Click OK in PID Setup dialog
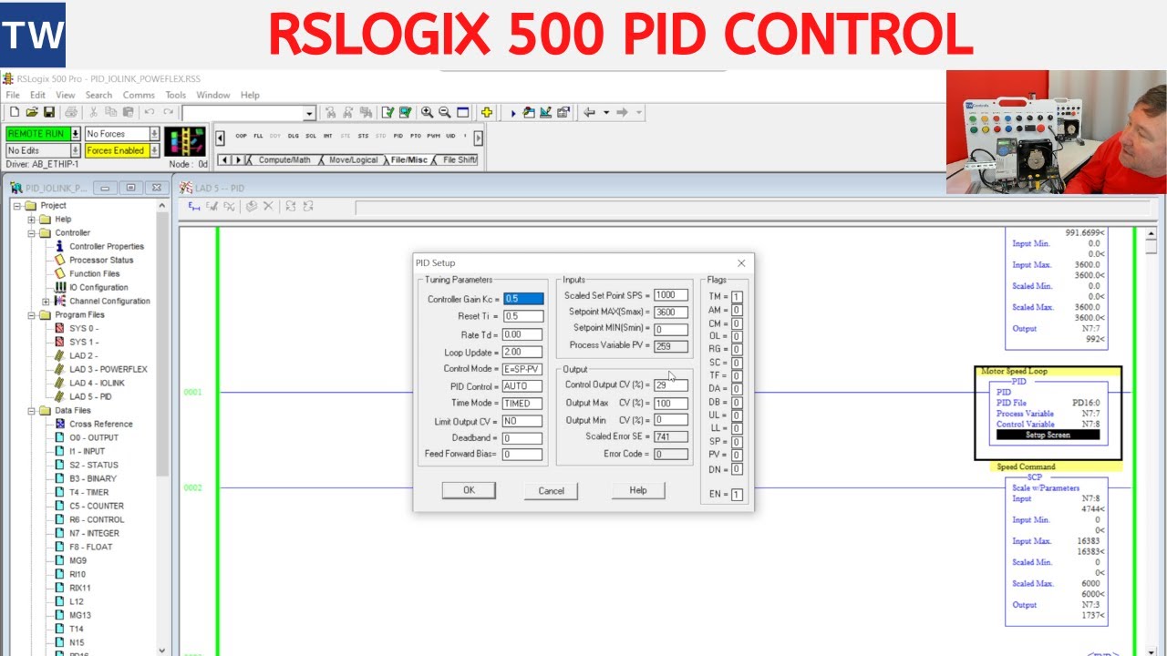 point(469,490)
